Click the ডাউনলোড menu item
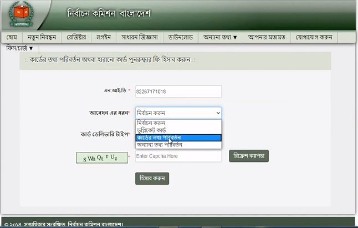 pos(180,37)
